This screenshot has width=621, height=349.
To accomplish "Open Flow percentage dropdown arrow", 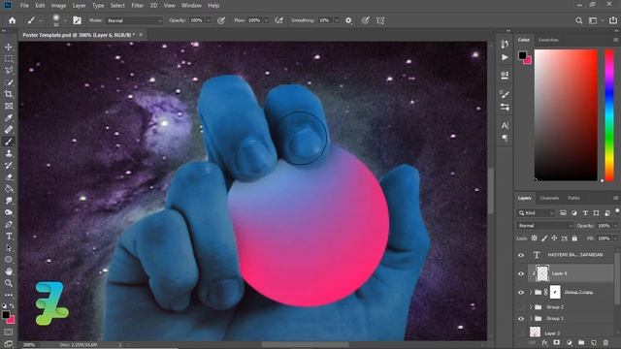I will [x=266, y=20].
